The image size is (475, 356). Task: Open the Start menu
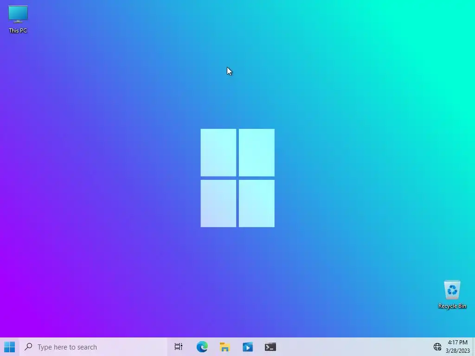click(9, 347)
